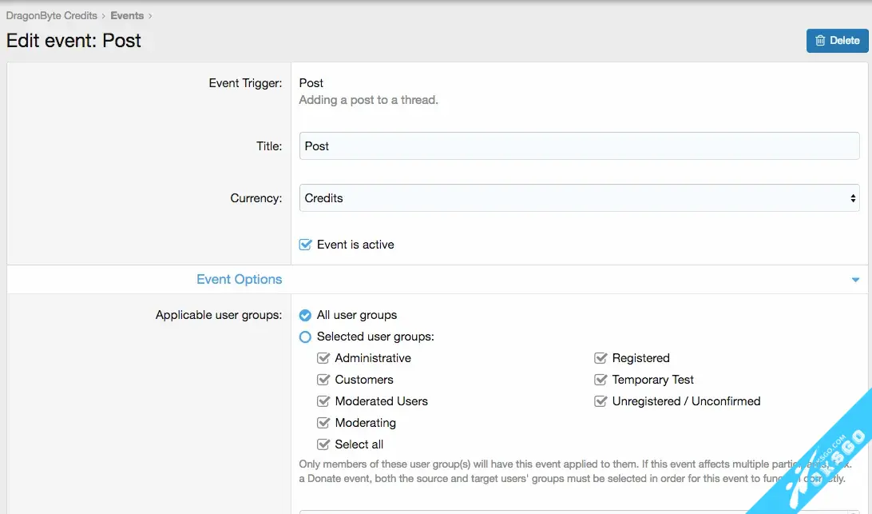Uncheck the Customers user group
Image resolution: width=872 pixels, height=514 pixels.
pyautogui.click(x=323, y=381)
